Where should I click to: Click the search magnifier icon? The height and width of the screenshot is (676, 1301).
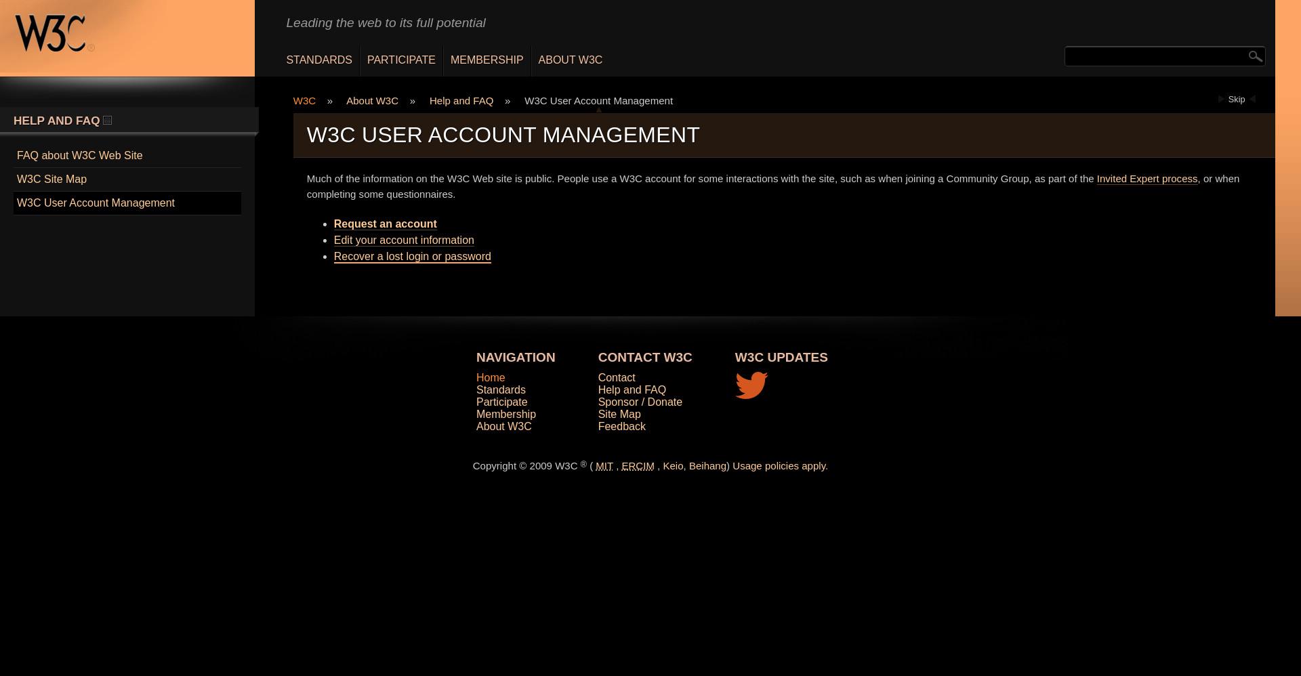[1255, 56]
